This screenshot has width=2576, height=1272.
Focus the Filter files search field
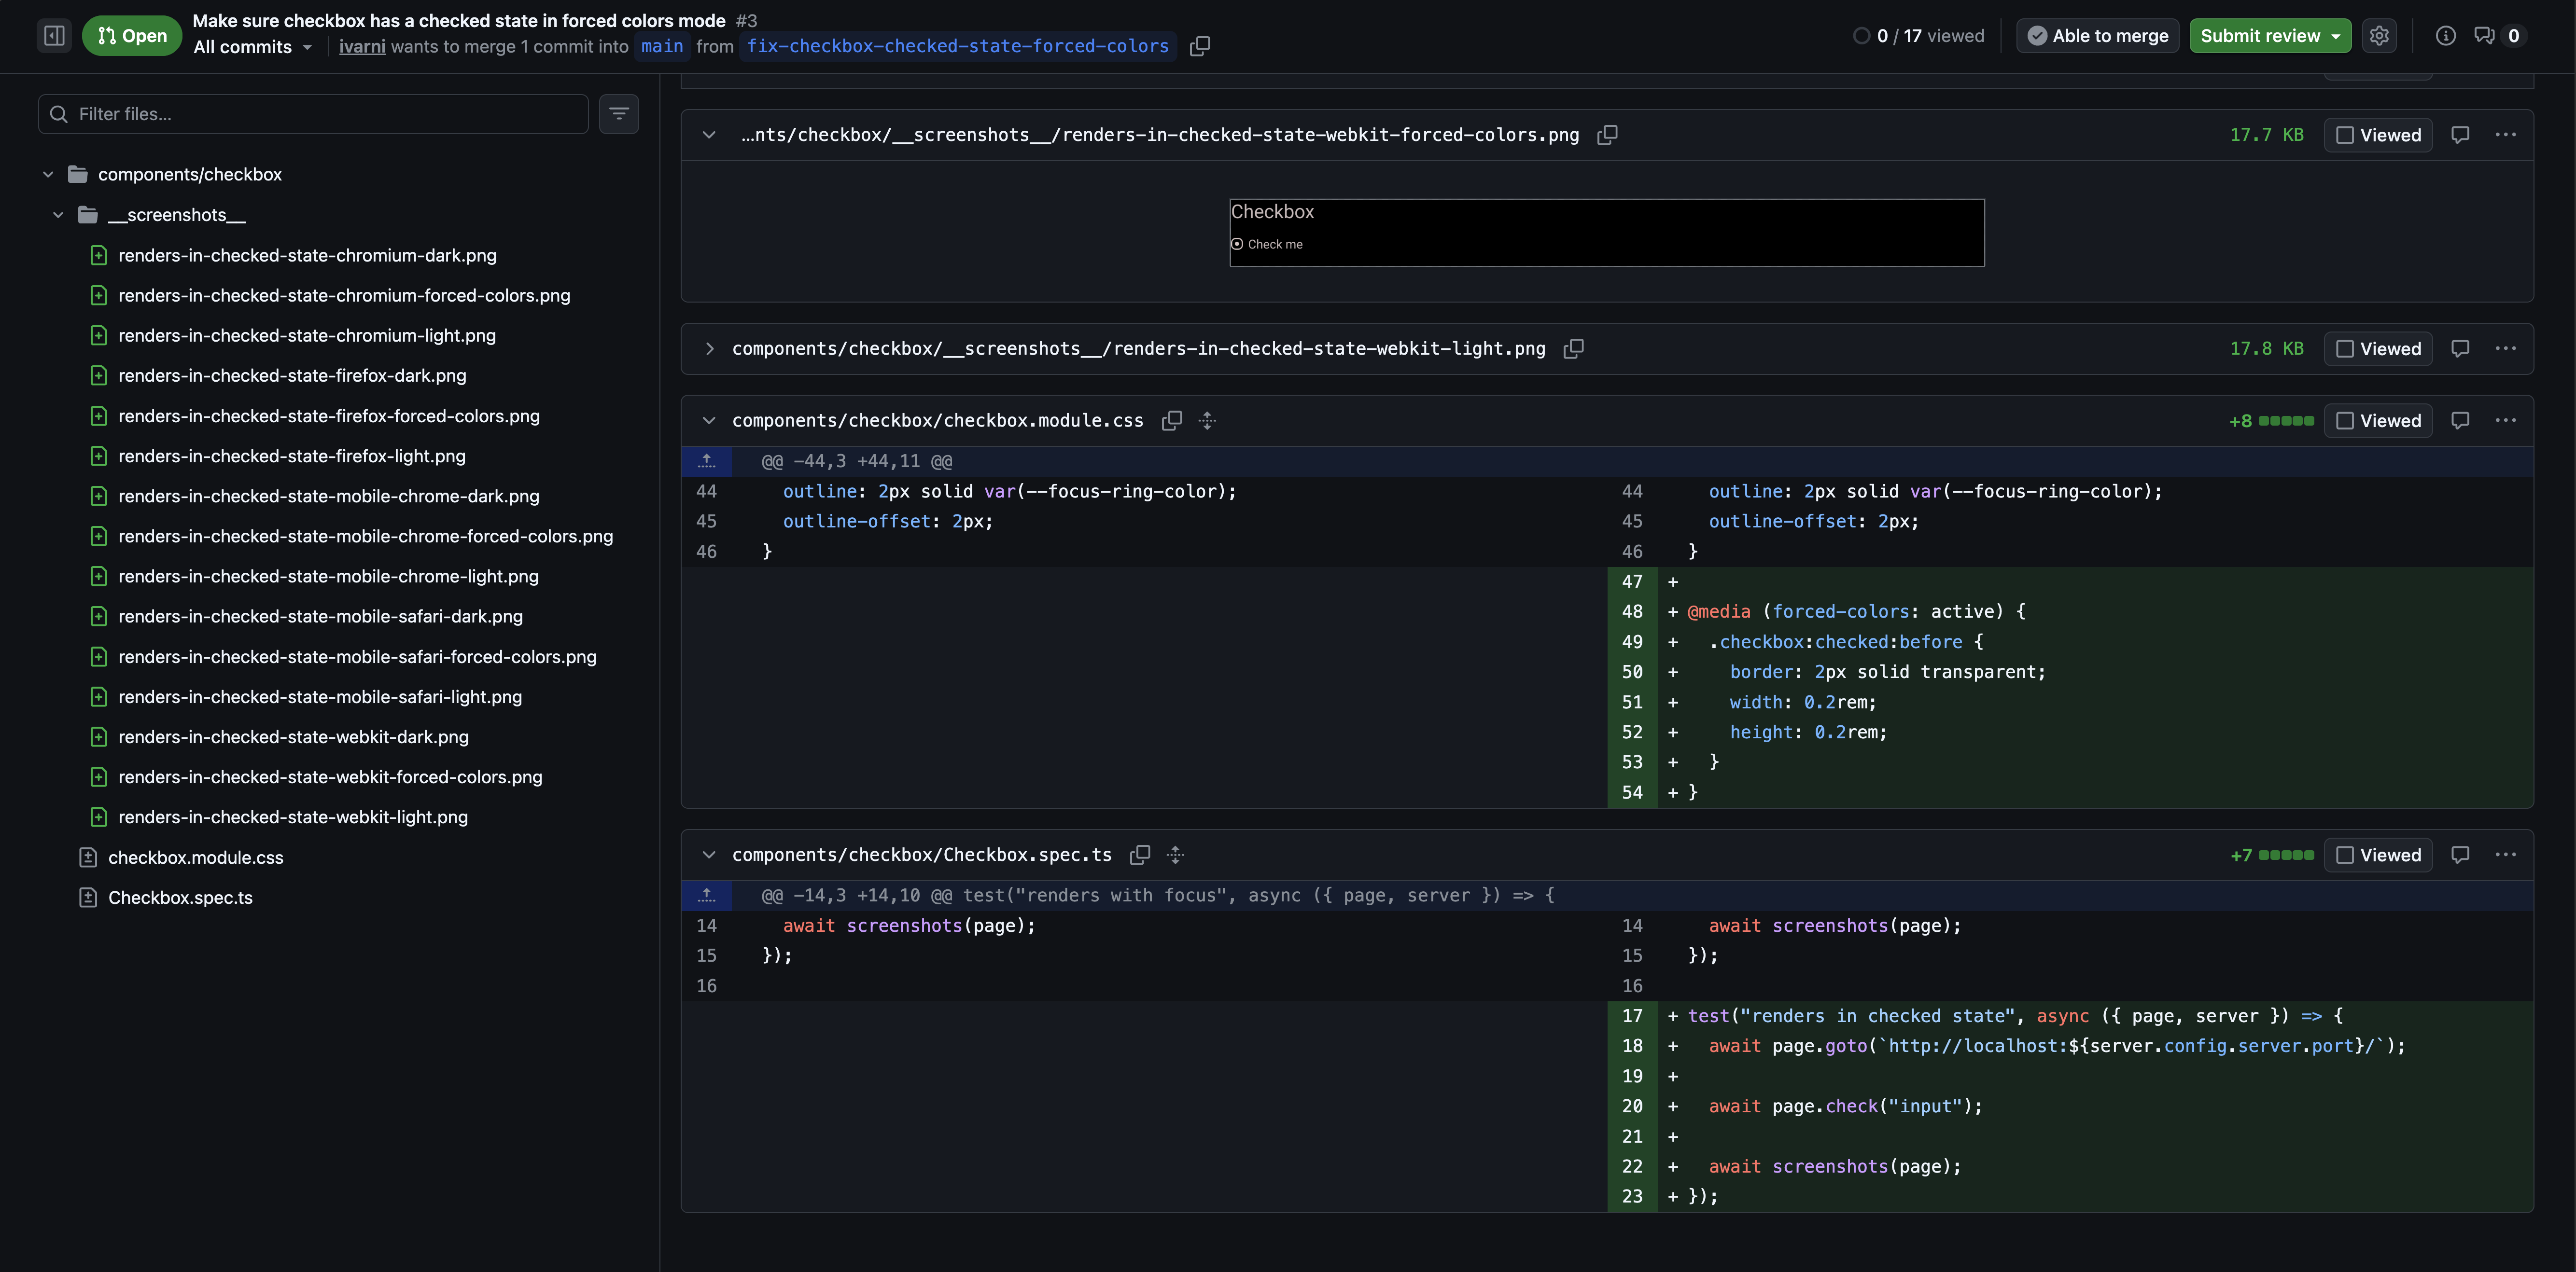(313, 114)
